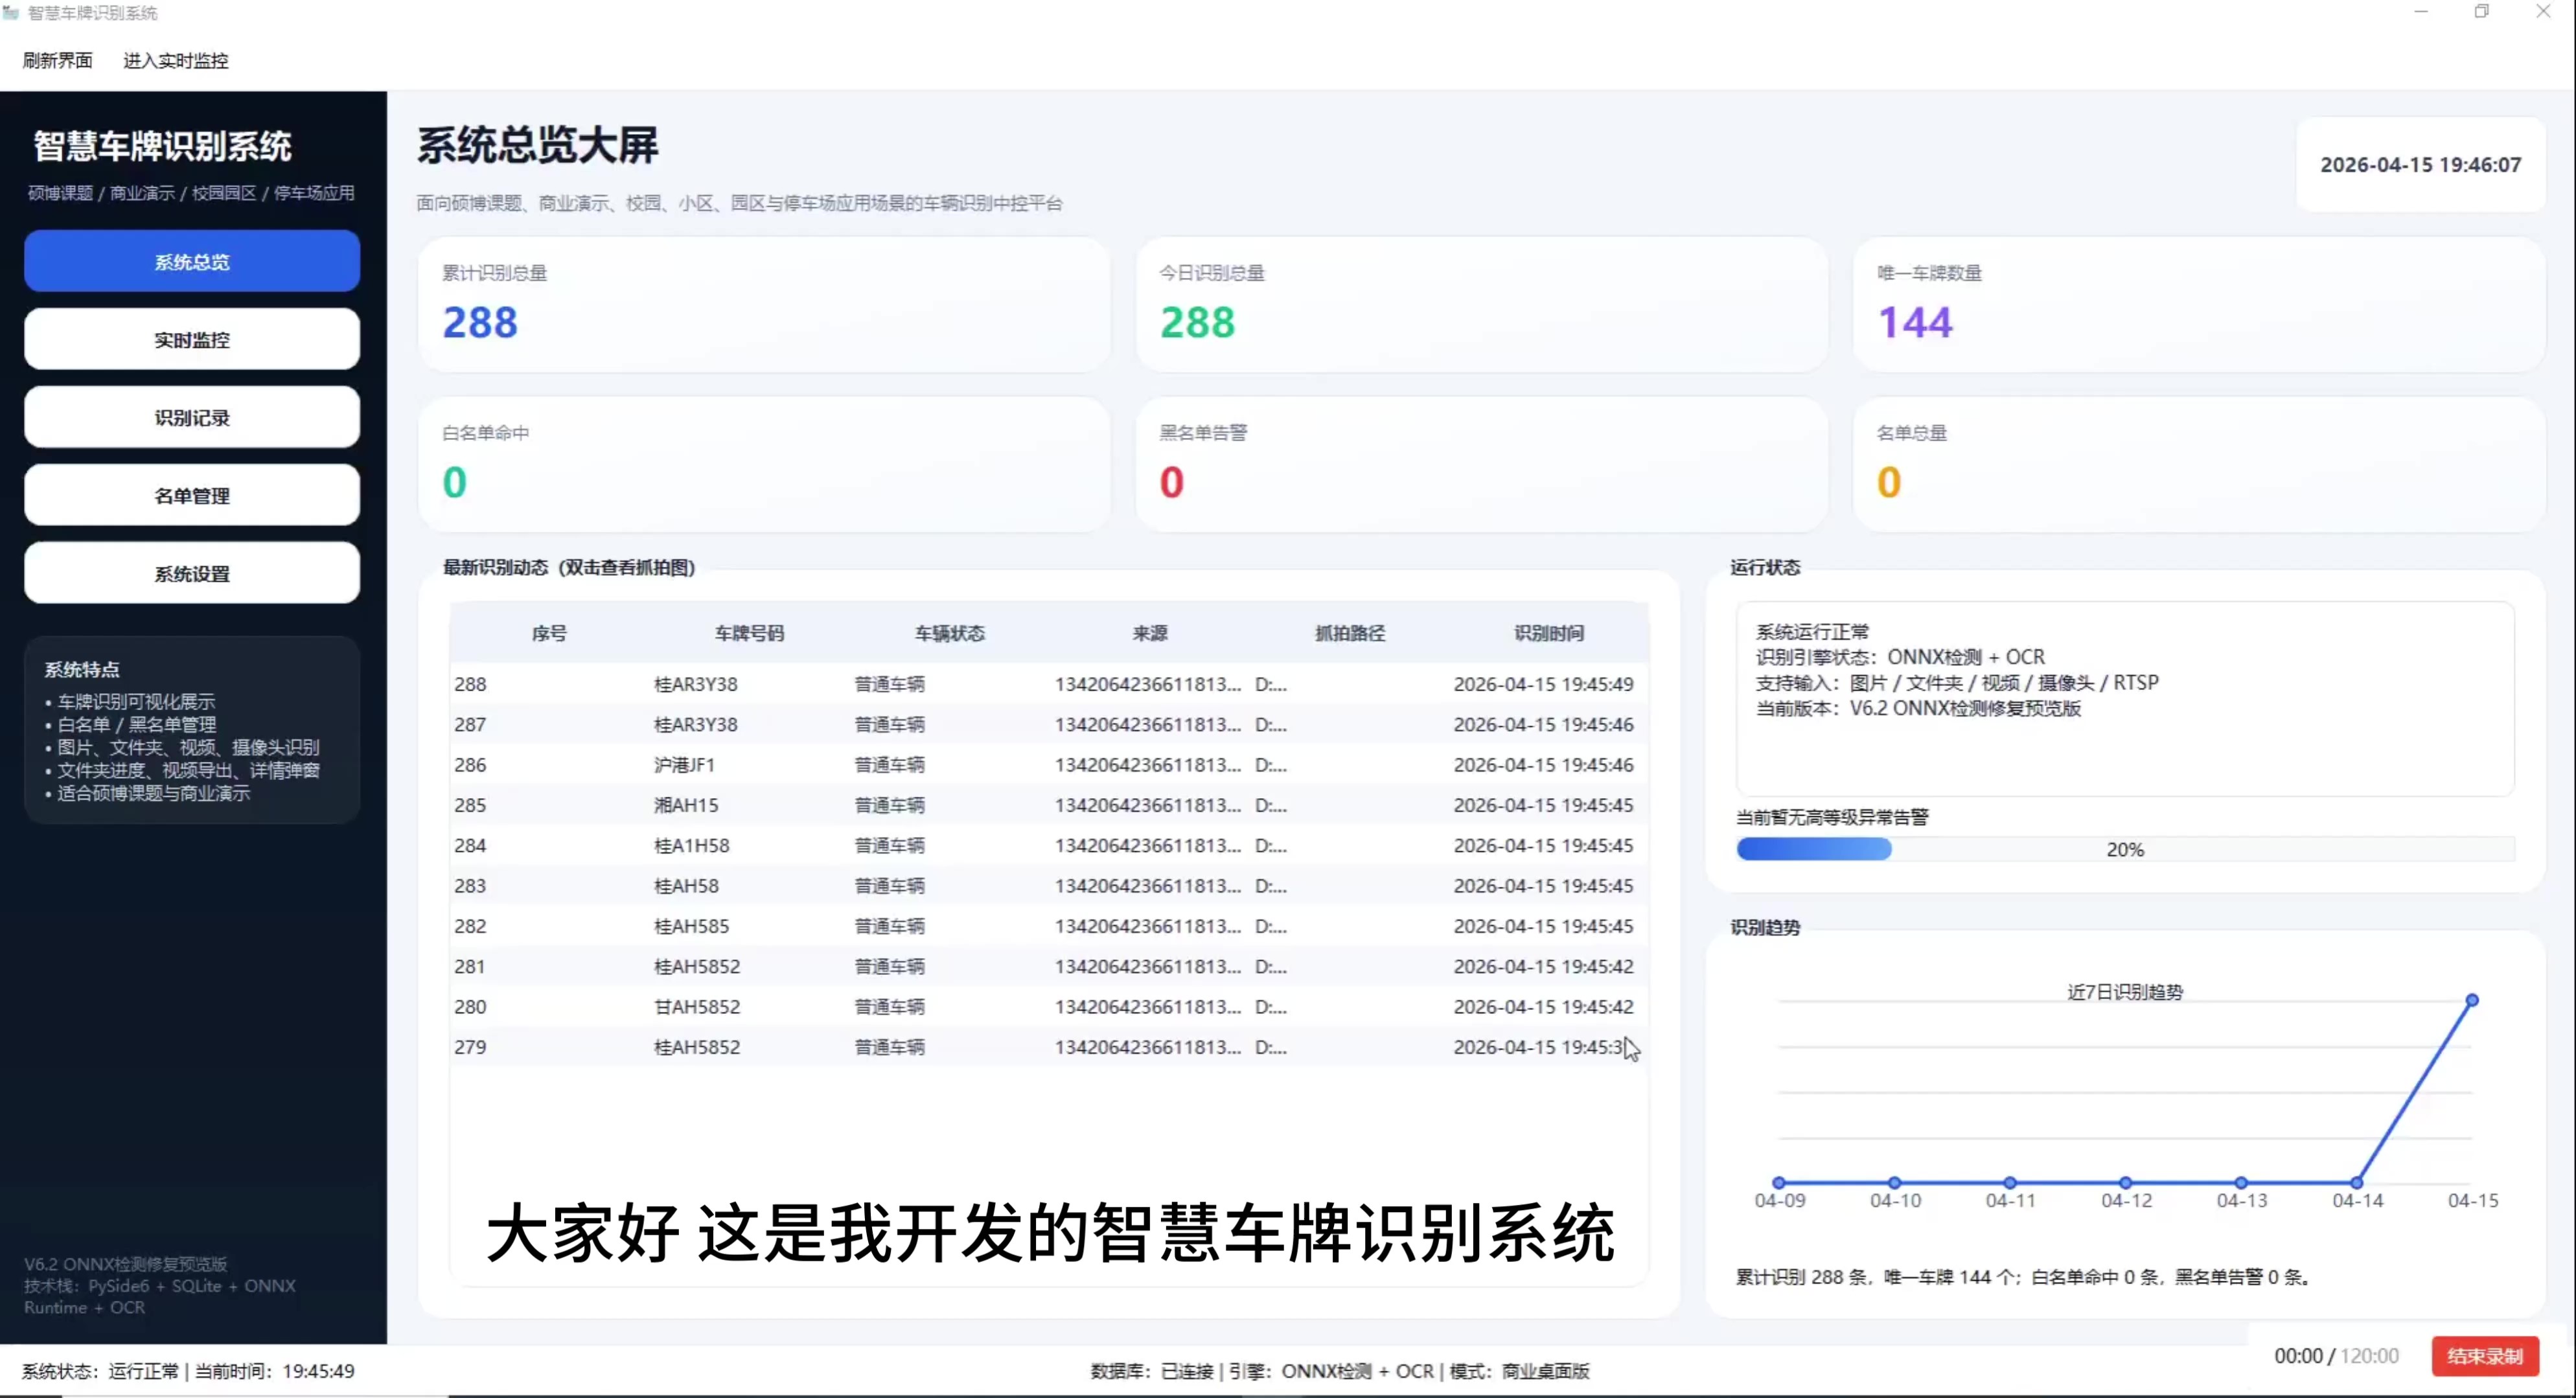The width and height of the screenshot is (2576, 1398).
Task: Click the 车辆状态 column header
Action: click(x=949, y=633)
